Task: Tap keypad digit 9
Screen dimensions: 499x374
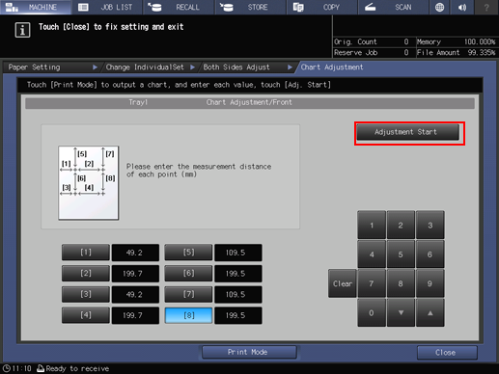Action: click(x=430, y=283)
